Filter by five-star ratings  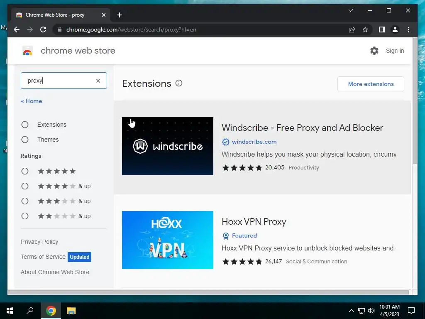tap(25, 171)
